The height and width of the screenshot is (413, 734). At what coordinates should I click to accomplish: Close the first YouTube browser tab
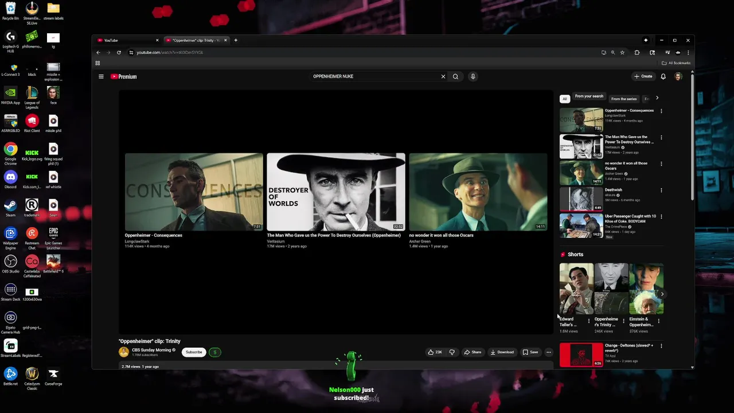tap(157, 40)
